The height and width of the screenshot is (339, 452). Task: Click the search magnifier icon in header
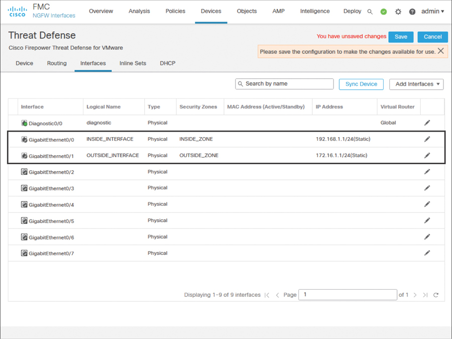pyautogui.click(x=370, y=12)
